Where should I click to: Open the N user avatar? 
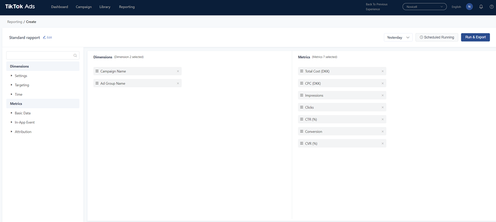click(x=470, y=7)
